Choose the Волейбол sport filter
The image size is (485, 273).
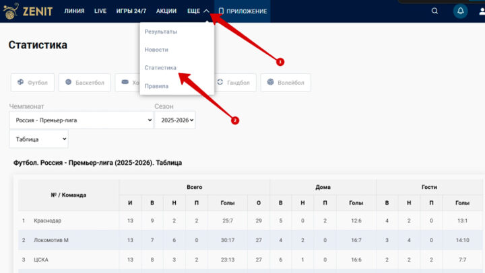[x=286, y=83]
